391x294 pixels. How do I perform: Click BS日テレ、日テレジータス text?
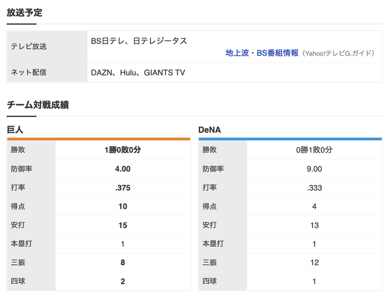pyautogui.click(x=139, y=41)
